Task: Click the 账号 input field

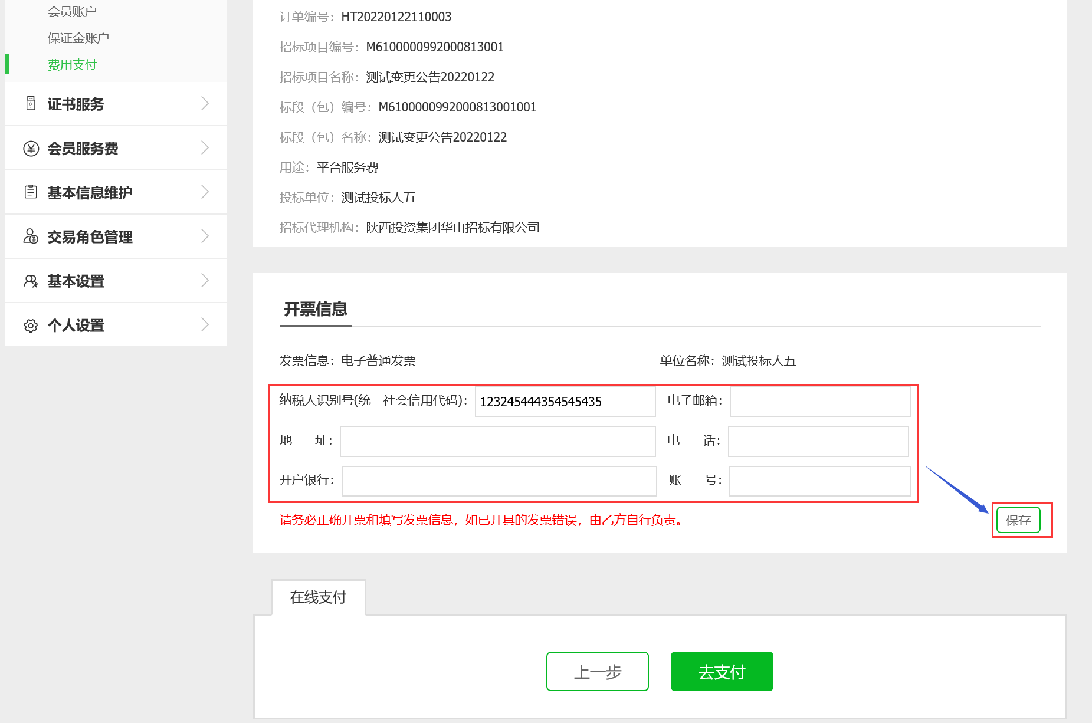Action: point(820,481)
